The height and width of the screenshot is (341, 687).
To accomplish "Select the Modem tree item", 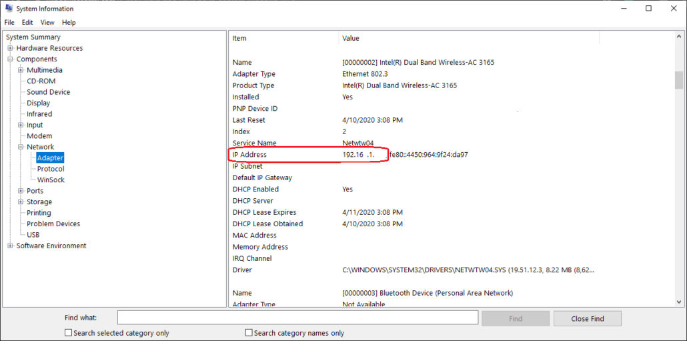I will tap(39, 136).
